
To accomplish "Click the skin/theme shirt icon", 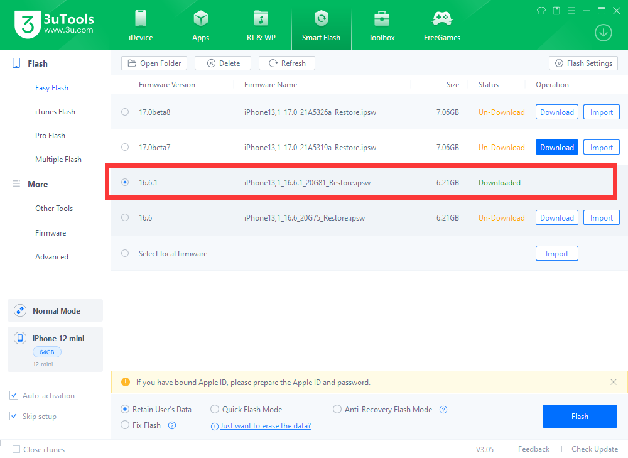I will coord(541,11).
